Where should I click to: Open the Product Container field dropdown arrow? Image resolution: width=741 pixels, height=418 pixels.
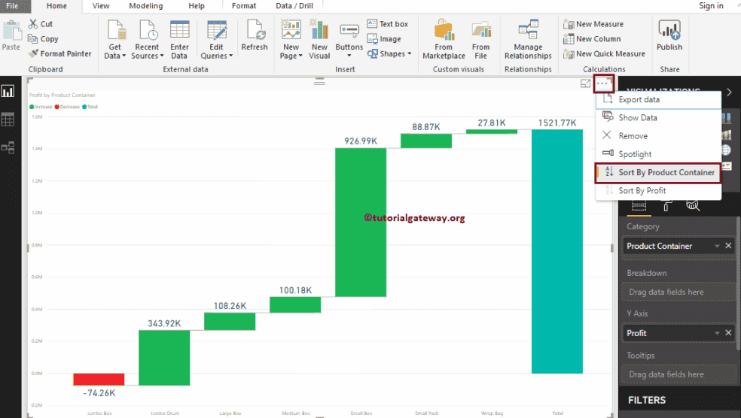[717, 247]
